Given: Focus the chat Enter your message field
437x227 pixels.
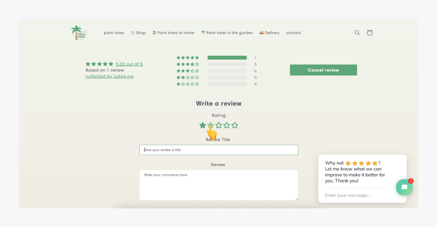Looking at the screenshot, I should [x=357, y=195].
